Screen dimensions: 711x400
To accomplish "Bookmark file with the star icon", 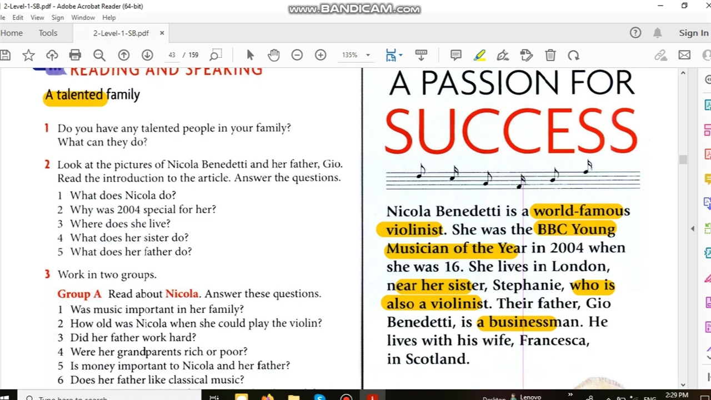I will (x=28, y=55).
